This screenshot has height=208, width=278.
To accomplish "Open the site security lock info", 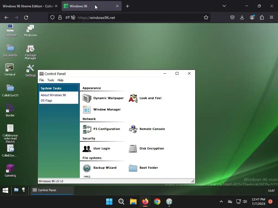I will 60,18.
